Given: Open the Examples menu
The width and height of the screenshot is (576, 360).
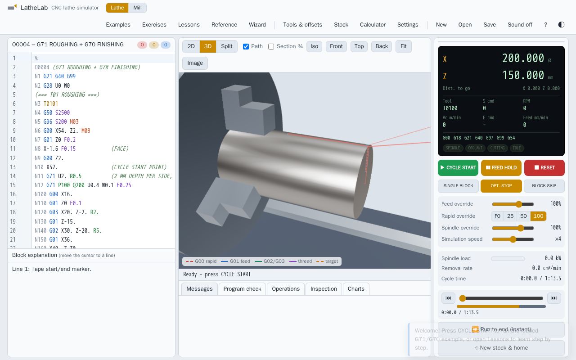Looking at the screenshot, I should pyautogui.click(x=118, y=25).
